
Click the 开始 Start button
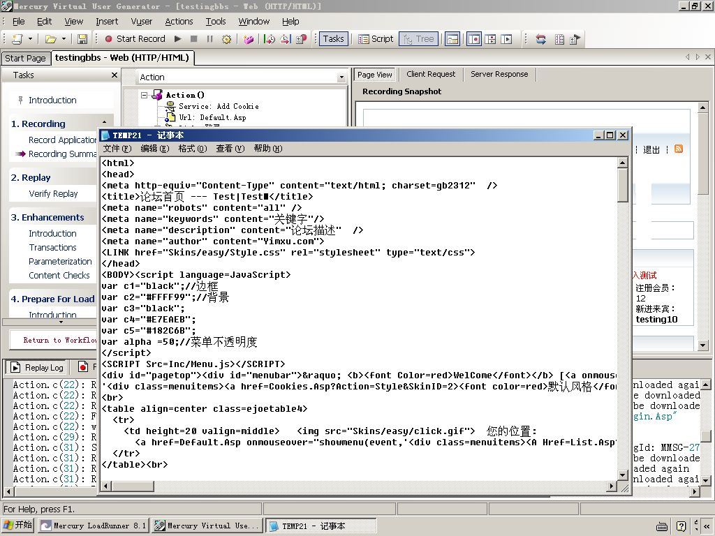tap(17, 525)
